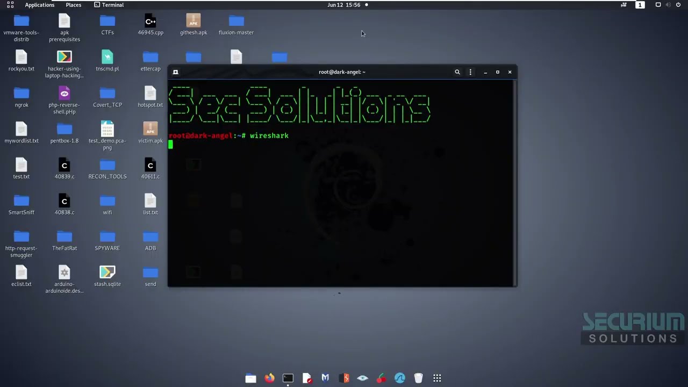Open the eye icon app in dock
Image resolution: width=688 pixels, height=387 pixels.
click(x=363, y=378)
